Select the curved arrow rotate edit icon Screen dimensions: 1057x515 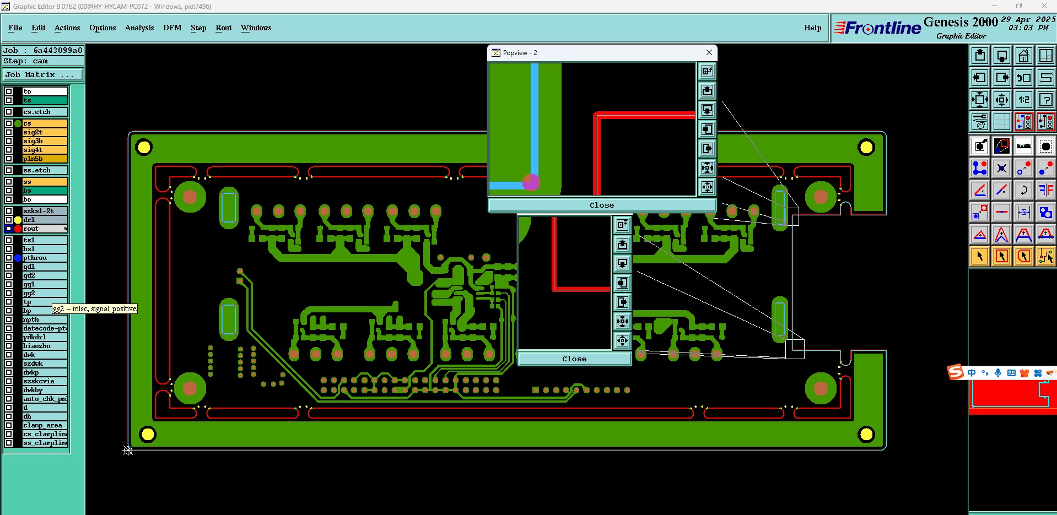(x=1024, y=190)
